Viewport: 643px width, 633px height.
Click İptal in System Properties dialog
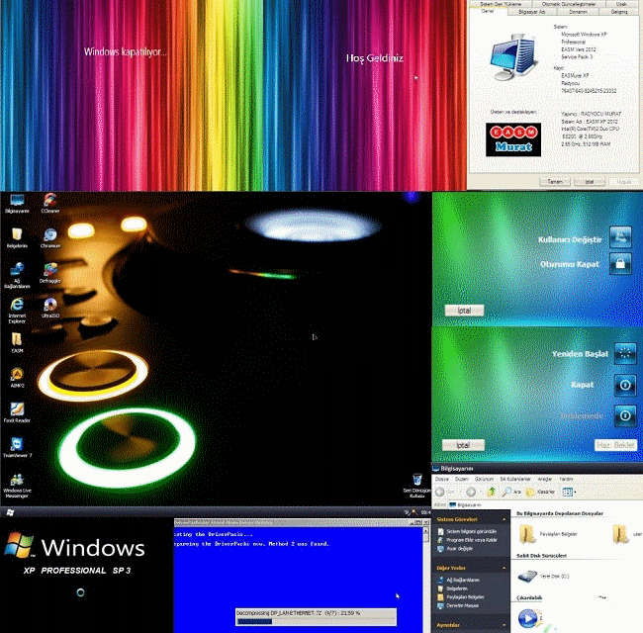(x=589, y=181)
